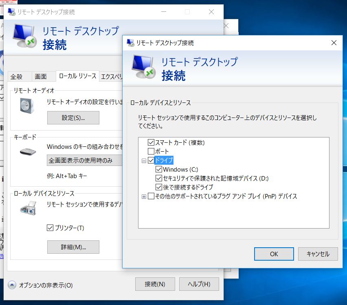Viewport: 347px width, 305px height.
Task: Select the 後で接続するドライブ label
Action: [188, 187]
